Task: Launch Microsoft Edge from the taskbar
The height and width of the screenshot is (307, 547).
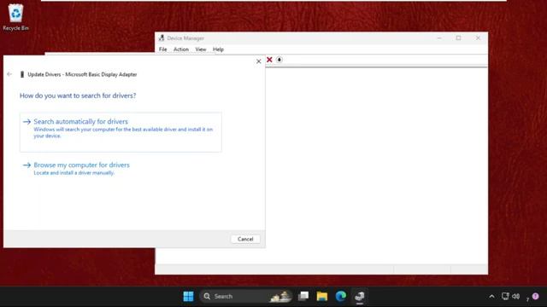Action: pos(341,296)
